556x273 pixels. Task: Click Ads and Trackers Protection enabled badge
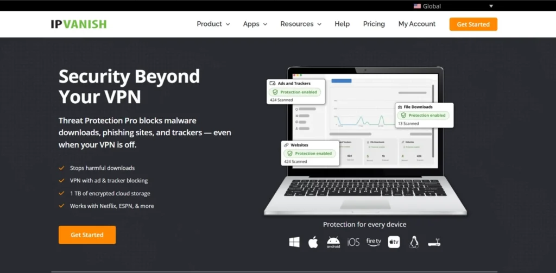pos(295,92)
